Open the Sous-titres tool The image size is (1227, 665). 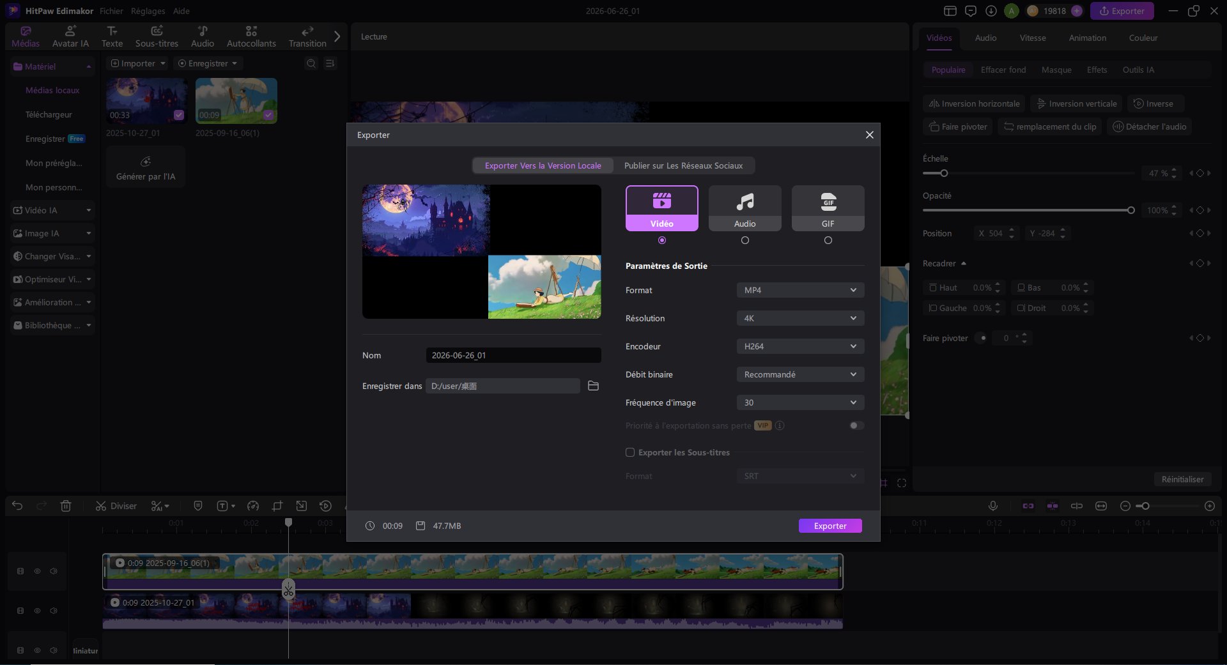pyautogui.click(x=157, y=36)
